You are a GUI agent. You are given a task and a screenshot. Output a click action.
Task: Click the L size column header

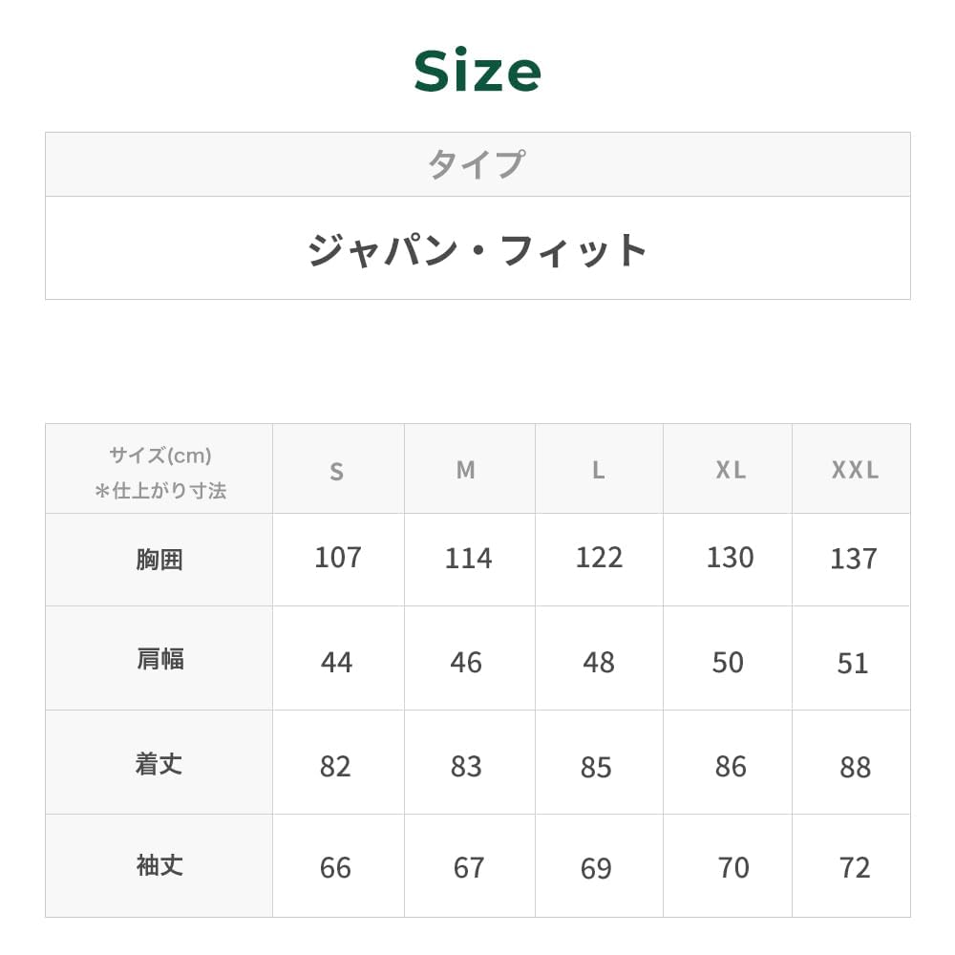pyautogui.click(x=598, y=470)
